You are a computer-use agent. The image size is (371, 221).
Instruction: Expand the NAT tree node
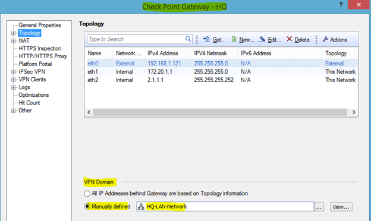[x=13, y=41]
